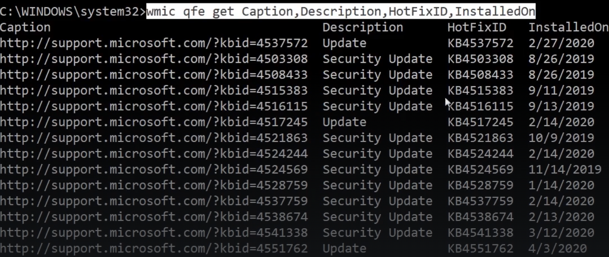Select the InstalledOn column header
This screenshot has width=609, height=257.
(x=568, y=27)
